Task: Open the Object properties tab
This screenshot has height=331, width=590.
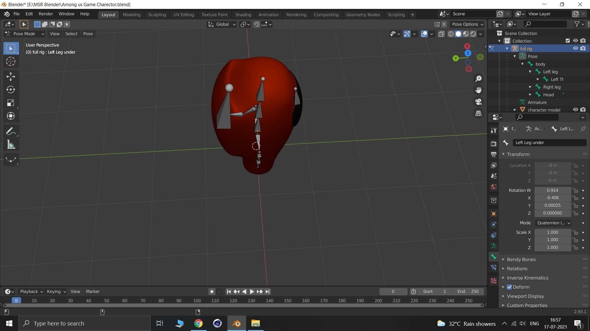Action: tap(494, 214)
